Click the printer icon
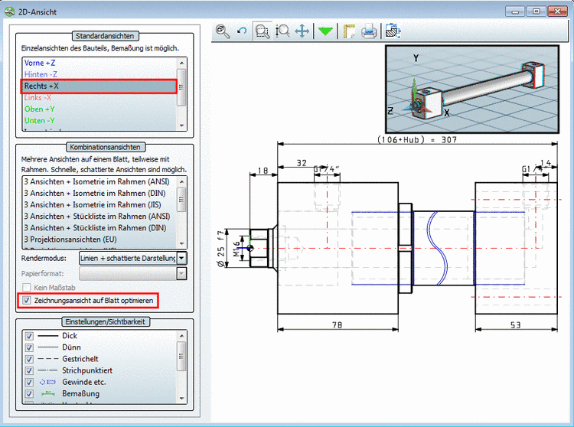 point(369,31)
